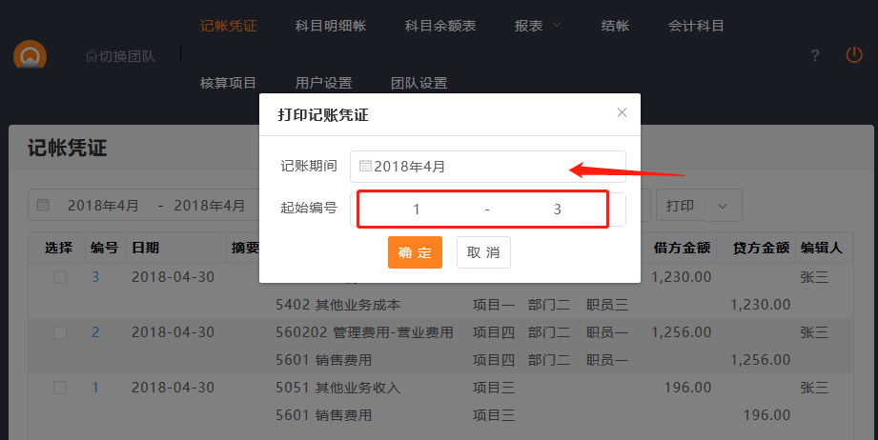Click the starting number field showing 1

click(x=417, y=210)
